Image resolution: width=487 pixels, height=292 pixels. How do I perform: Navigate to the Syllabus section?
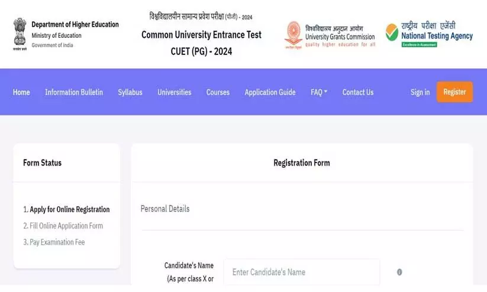[130, 92]
